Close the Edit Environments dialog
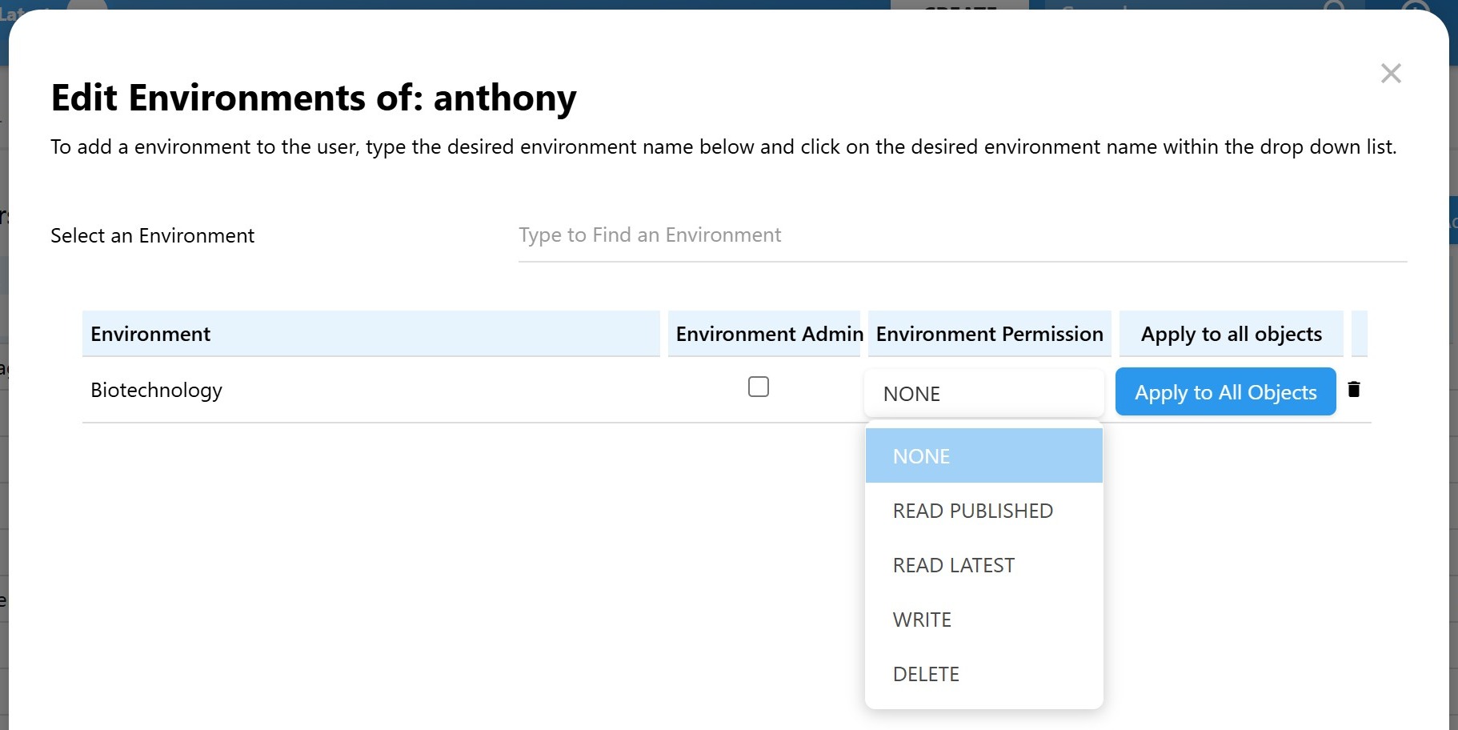This screenshot has width=1458, height=730. 1391,74
